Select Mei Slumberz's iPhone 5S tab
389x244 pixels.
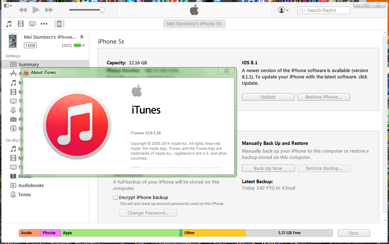[x=194, y=24]
